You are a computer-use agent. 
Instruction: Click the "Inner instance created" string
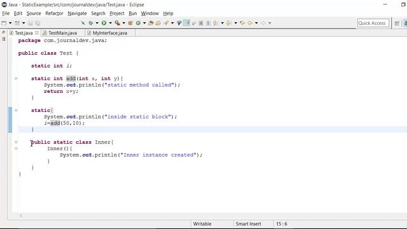tap(158, 155)
